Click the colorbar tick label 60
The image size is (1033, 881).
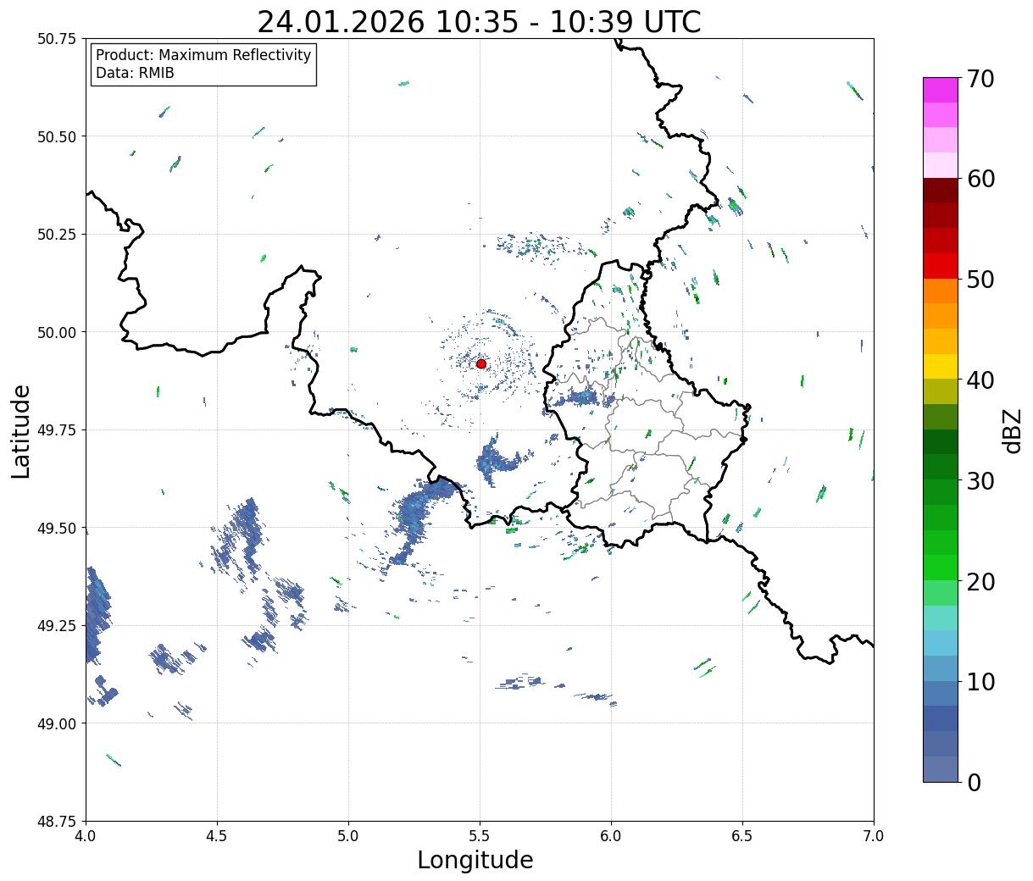coord(980,179)
